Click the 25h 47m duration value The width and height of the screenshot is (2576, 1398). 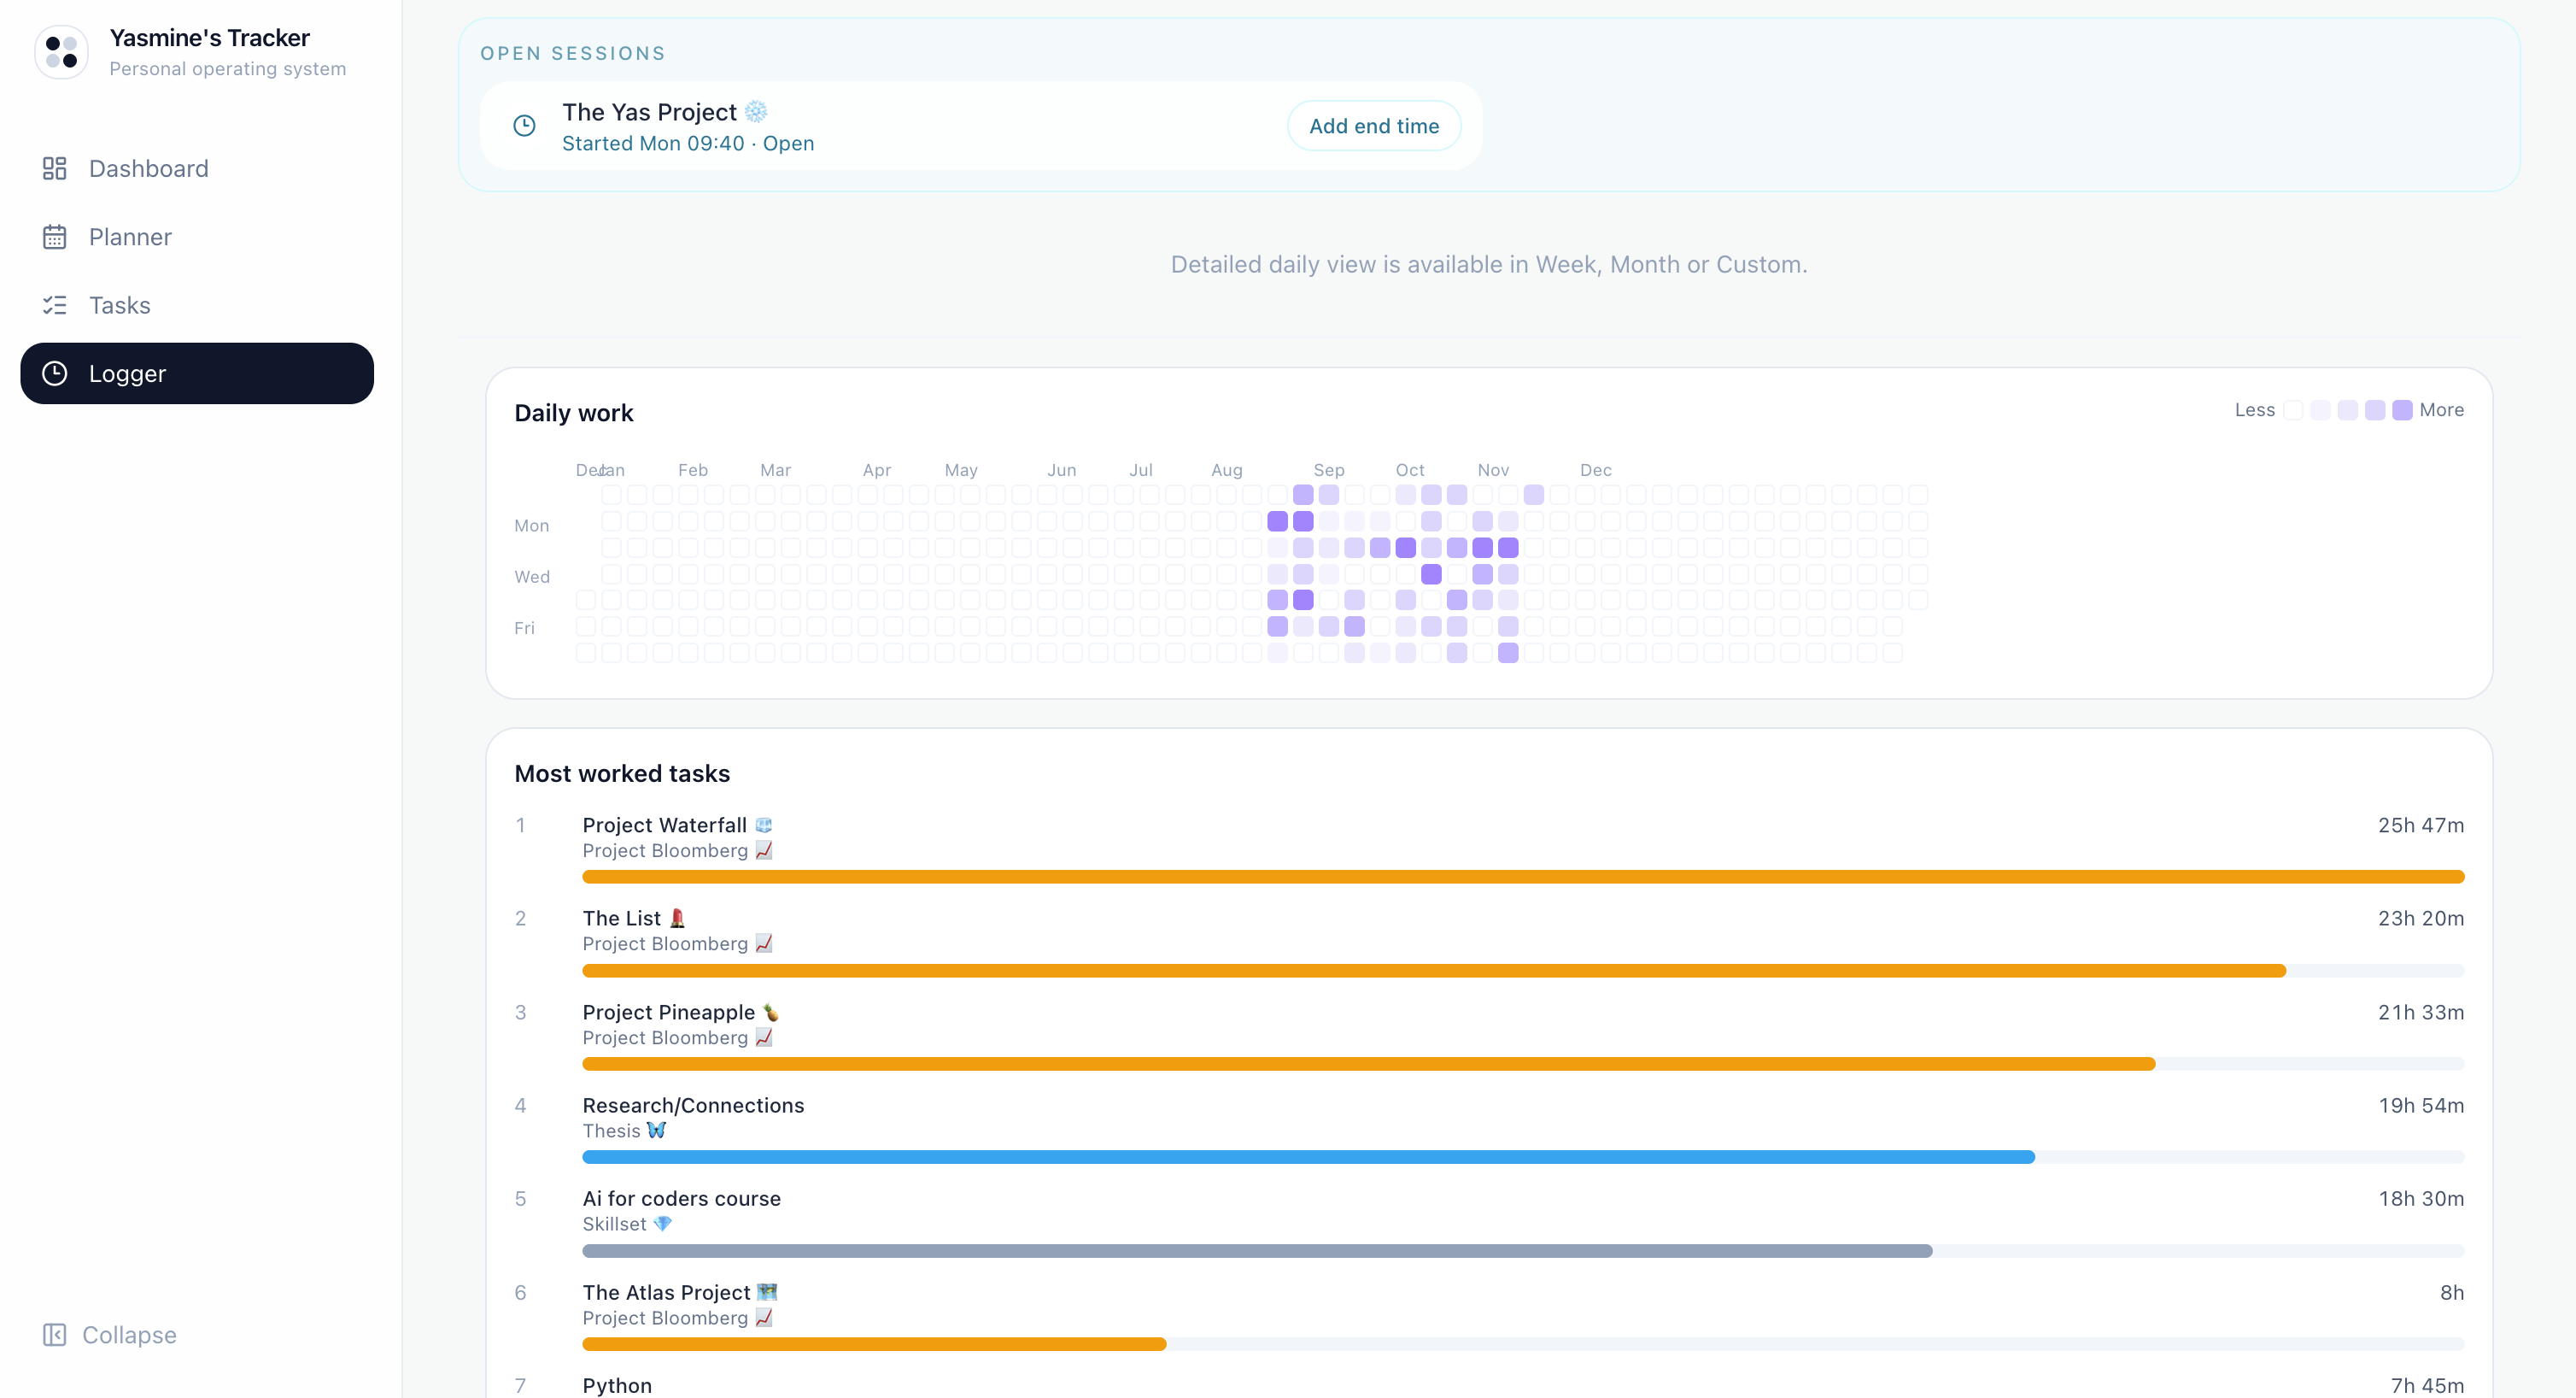(x=2420, y=825)
